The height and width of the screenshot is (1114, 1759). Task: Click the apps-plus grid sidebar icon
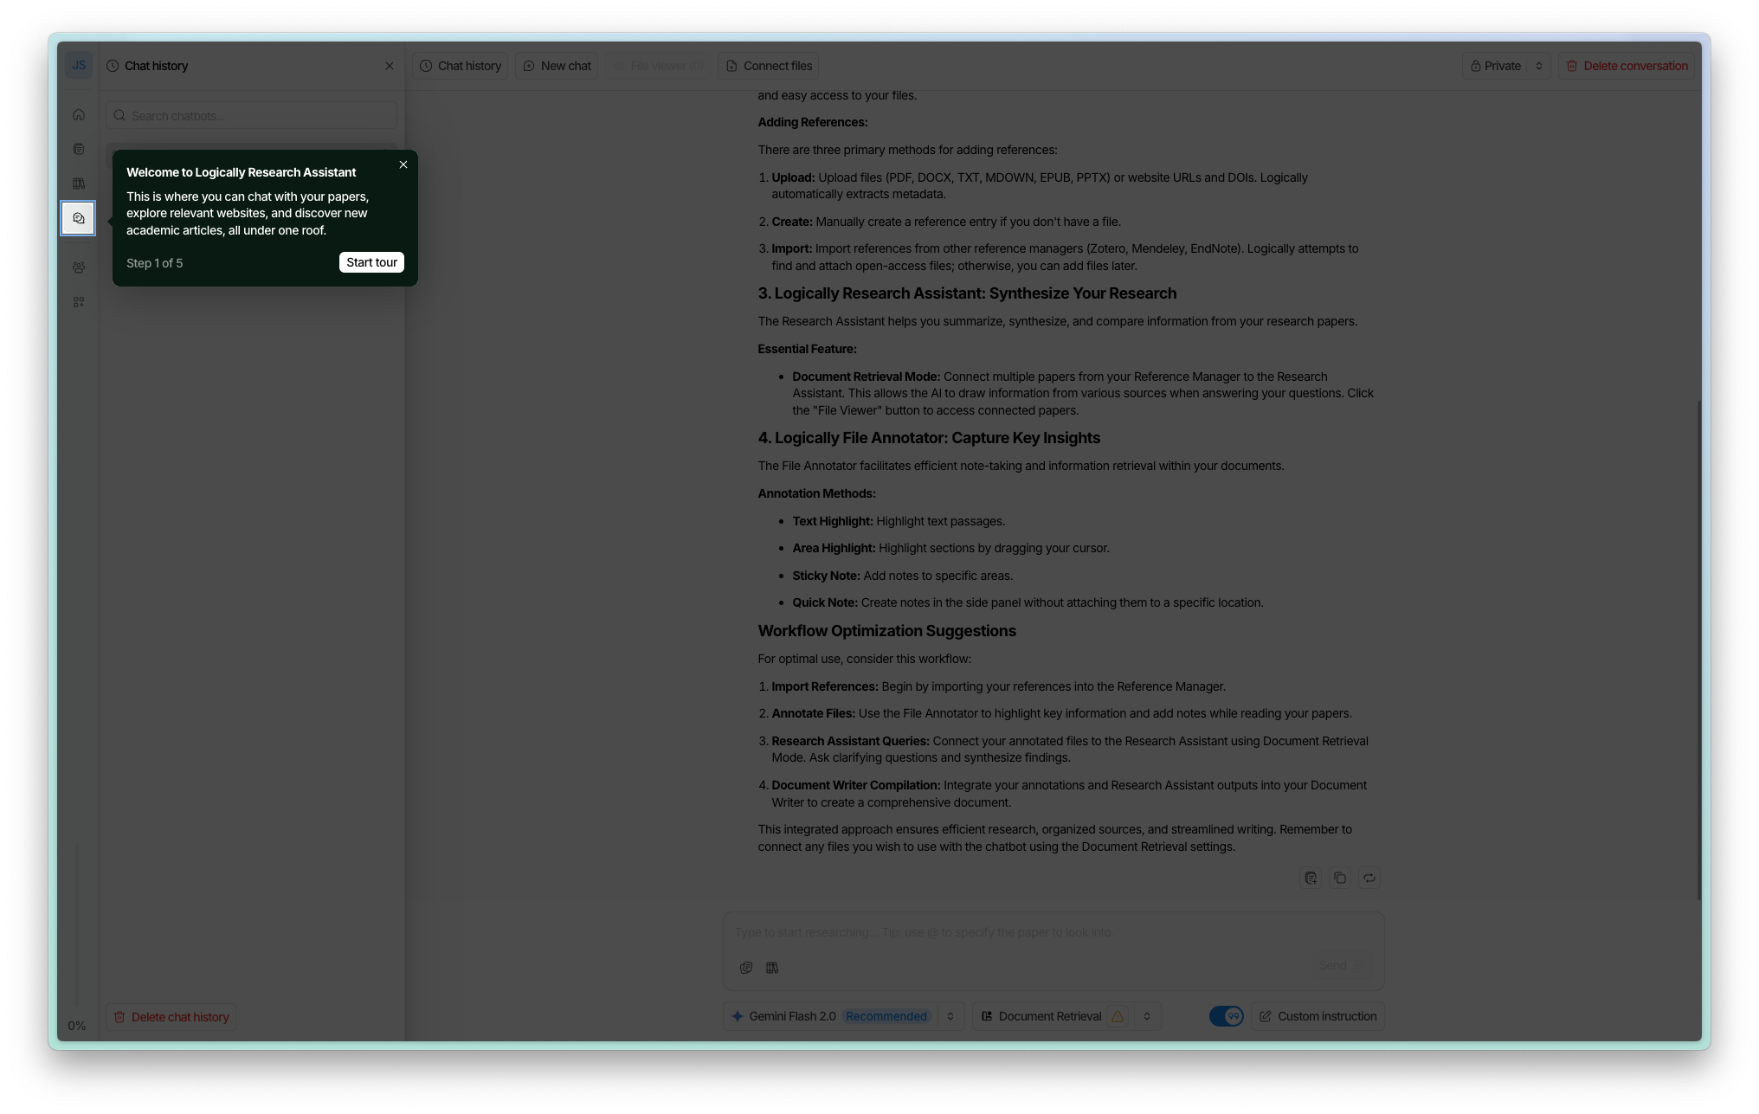point(79,302)
